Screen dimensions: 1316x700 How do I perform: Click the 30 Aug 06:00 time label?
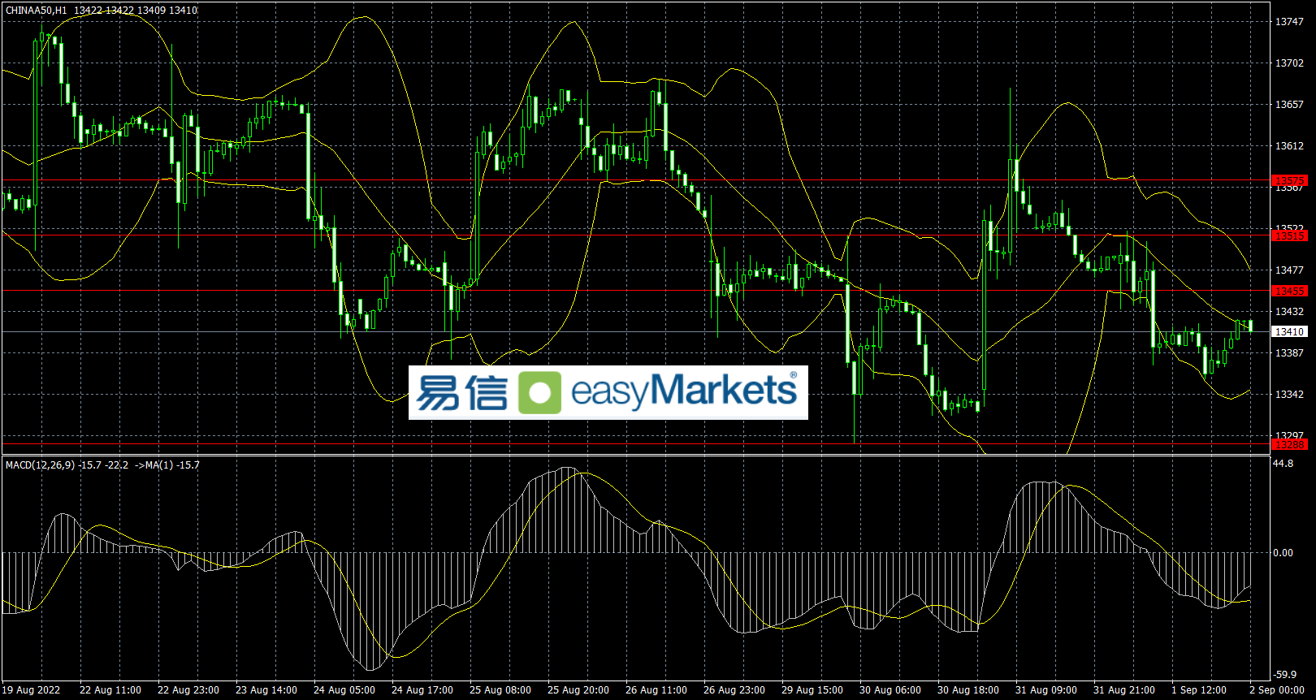pyautogui.click(x=890, y=690)
